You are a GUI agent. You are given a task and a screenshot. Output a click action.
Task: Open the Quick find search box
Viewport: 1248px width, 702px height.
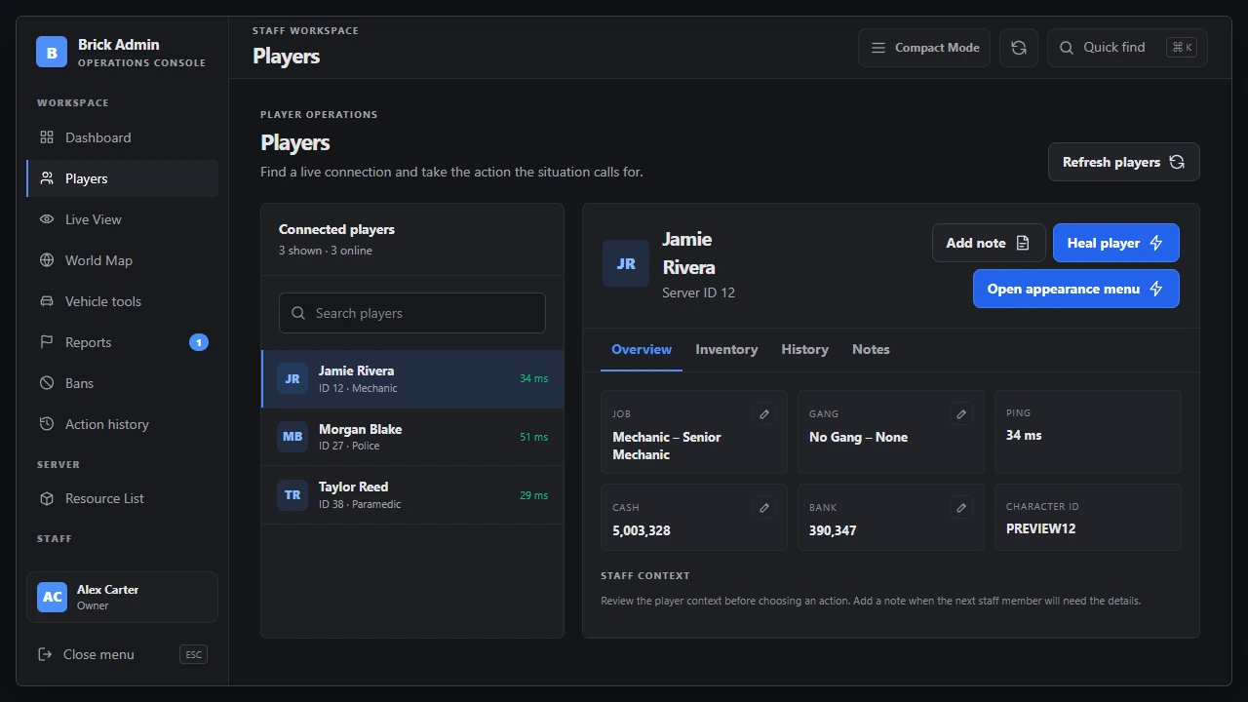[x=1127, y=48]
